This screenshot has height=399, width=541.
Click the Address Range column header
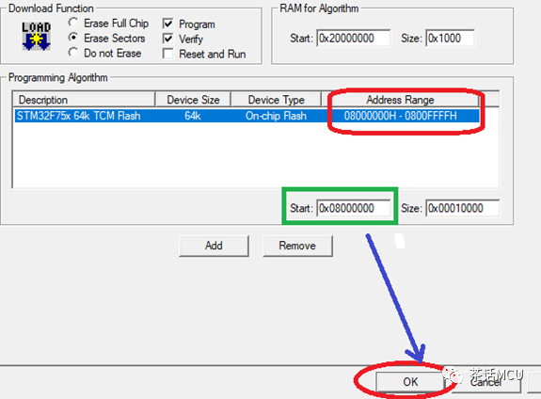pos(400,100)
